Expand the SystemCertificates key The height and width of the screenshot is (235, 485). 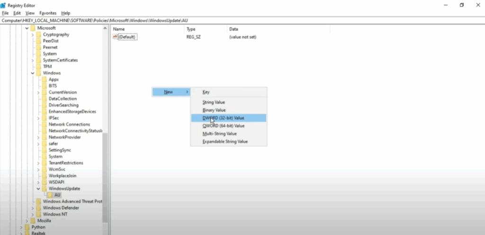pos(33,60)
